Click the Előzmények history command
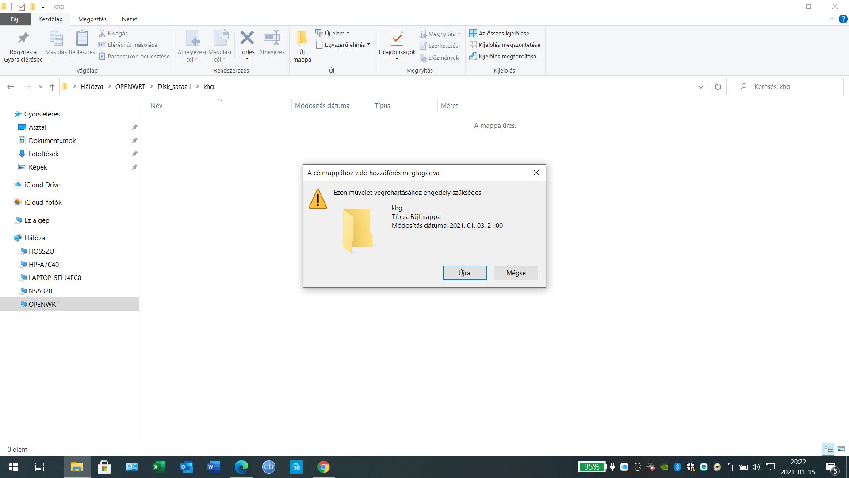 (x=439, y=58)
